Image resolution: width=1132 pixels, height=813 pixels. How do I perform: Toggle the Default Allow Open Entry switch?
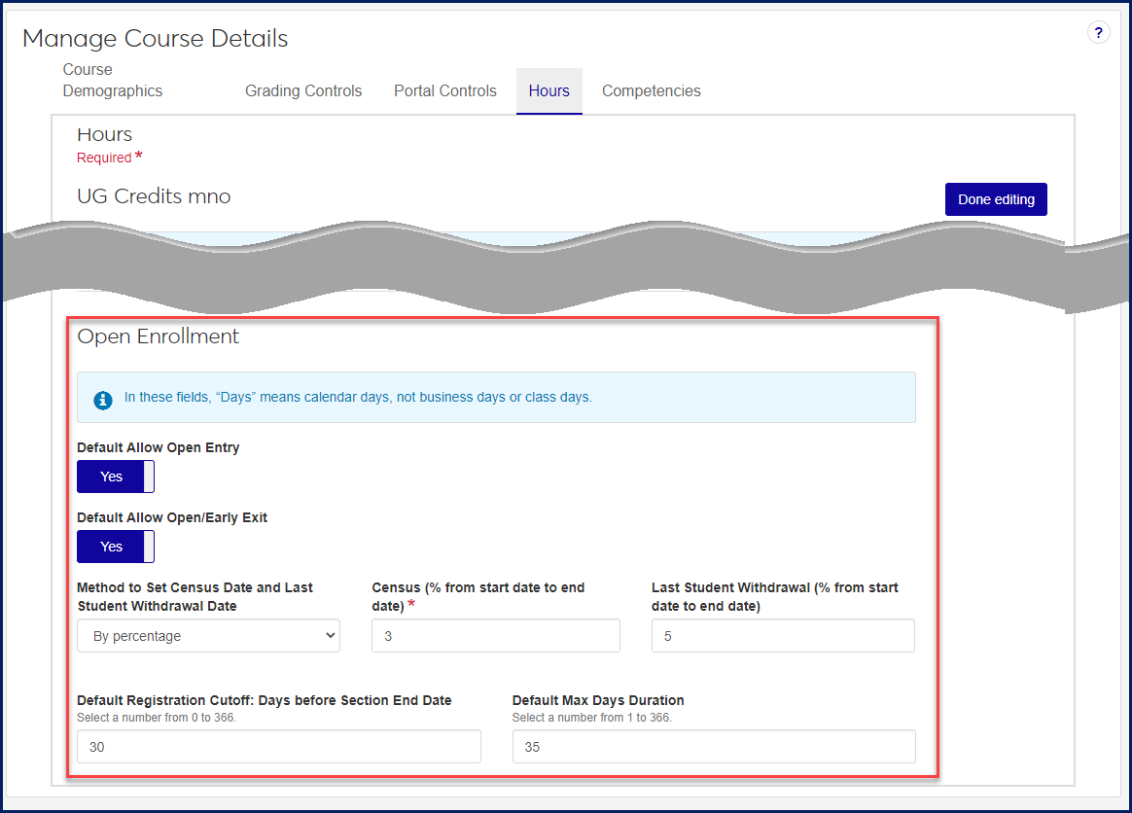click(116, 477)
